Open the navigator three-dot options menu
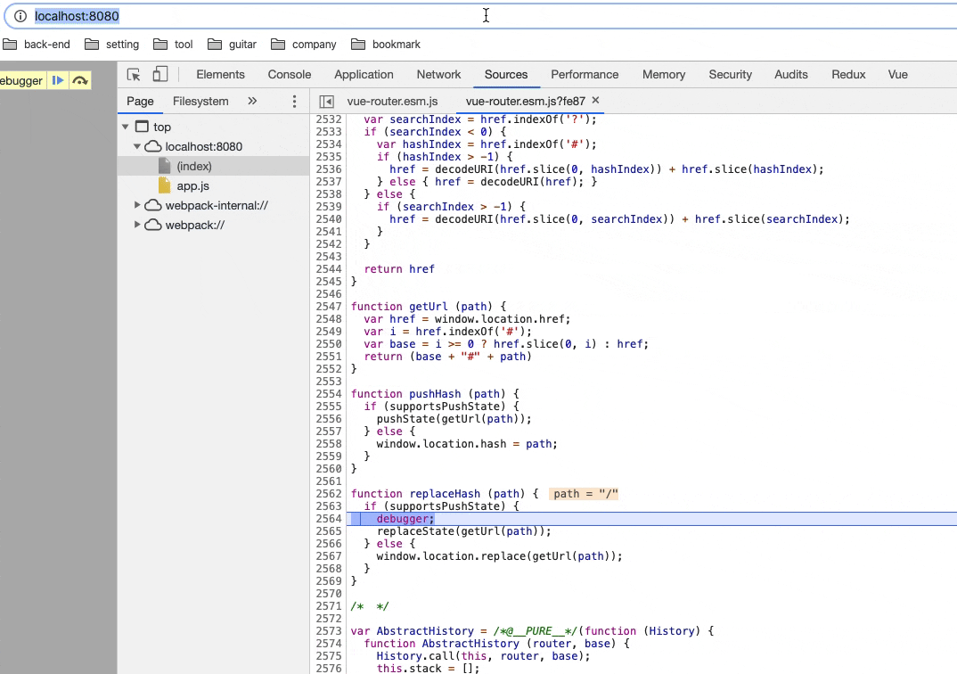 (x=294, y=102)
